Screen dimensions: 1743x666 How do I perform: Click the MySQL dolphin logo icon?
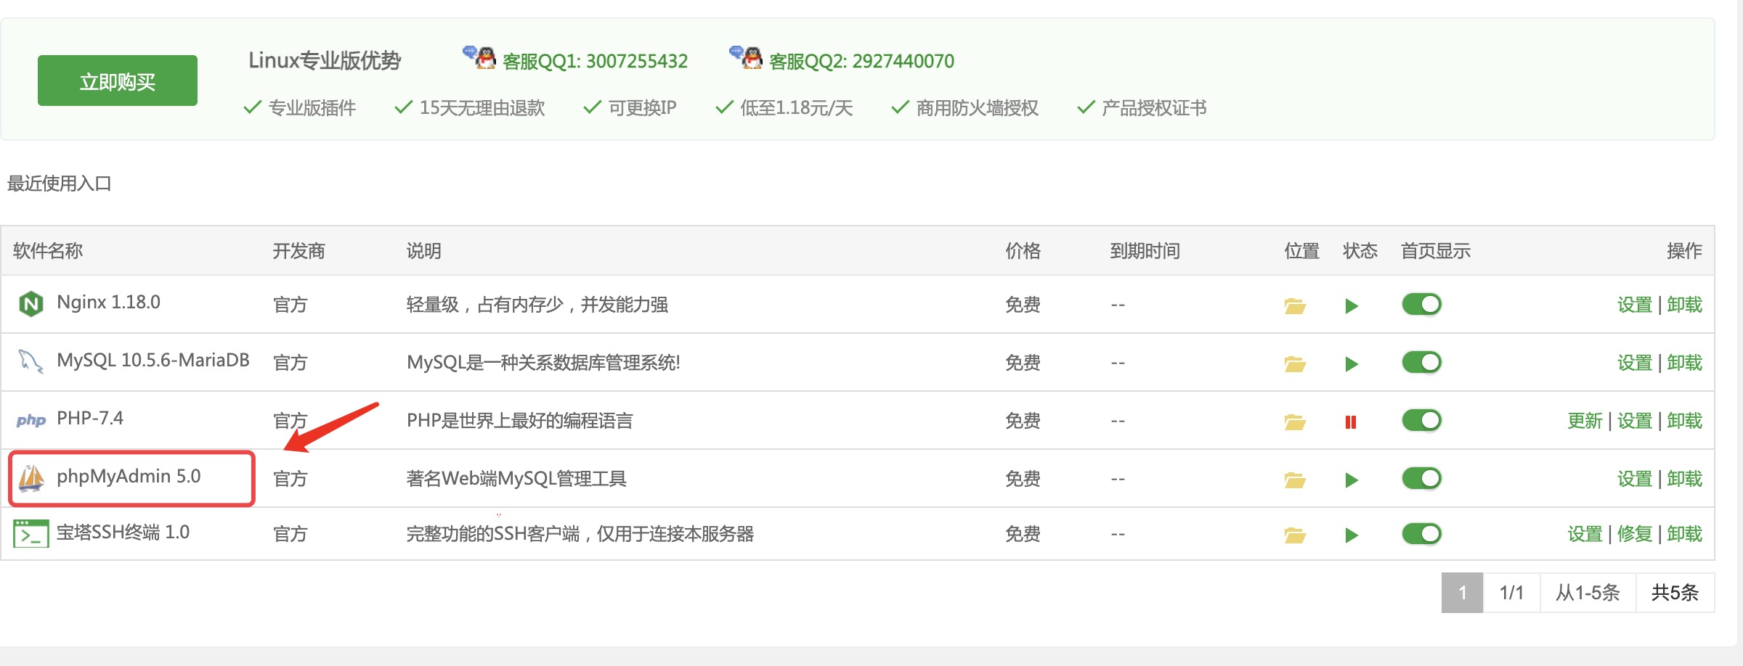point(31,361)
